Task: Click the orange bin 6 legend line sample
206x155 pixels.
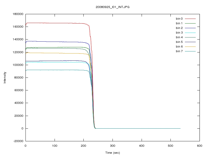Action: (x=190, y=47)
